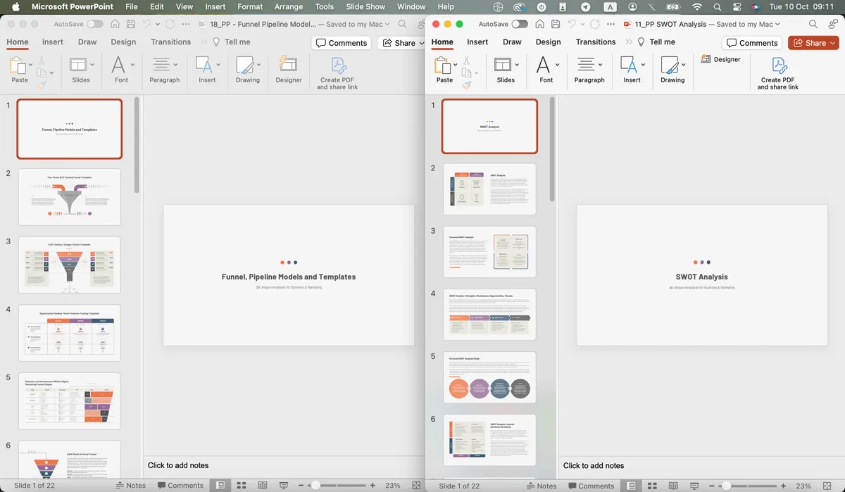Click Designer in Funnel Pipeline window
Viewport: 845px width, 492px height.
click(x=288, y=68)
